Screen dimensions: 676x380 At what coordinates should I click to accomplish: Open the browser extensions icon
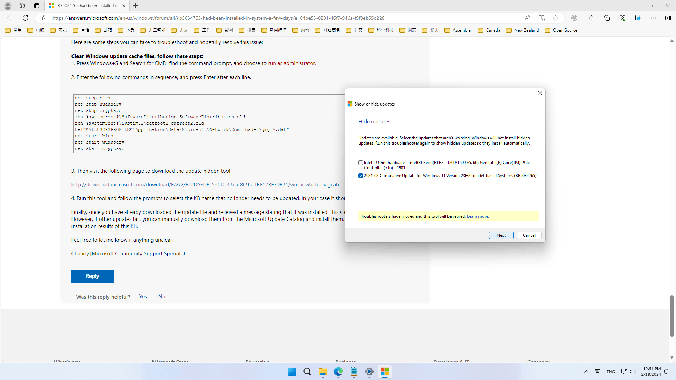pyautogui.click(x=574, y=18)
